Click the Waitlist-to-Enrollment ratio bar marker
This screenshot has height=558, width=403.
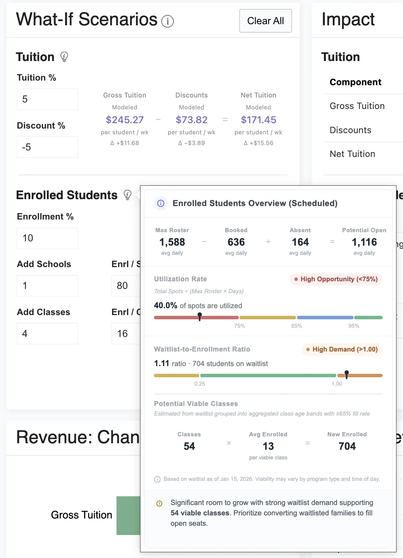click(347, 375)
